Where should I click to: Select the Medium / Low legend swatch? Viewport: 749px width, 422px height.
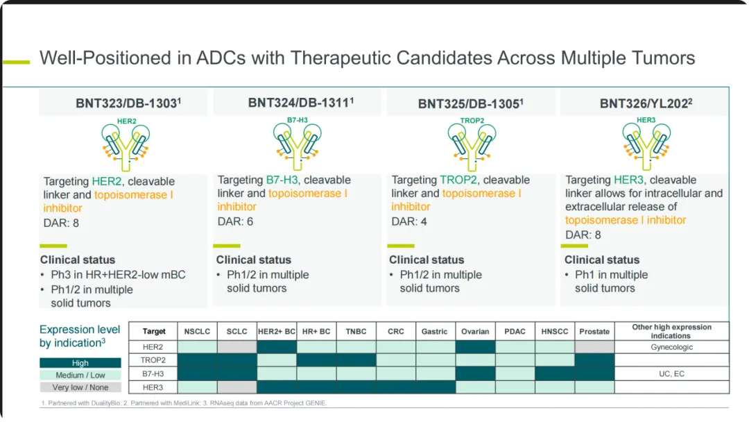click(x=80, y=375)
